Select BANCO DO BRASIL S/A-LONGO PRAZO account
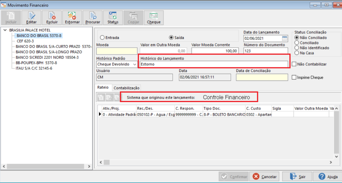The image size is (342, 183). tap(49, 52)
